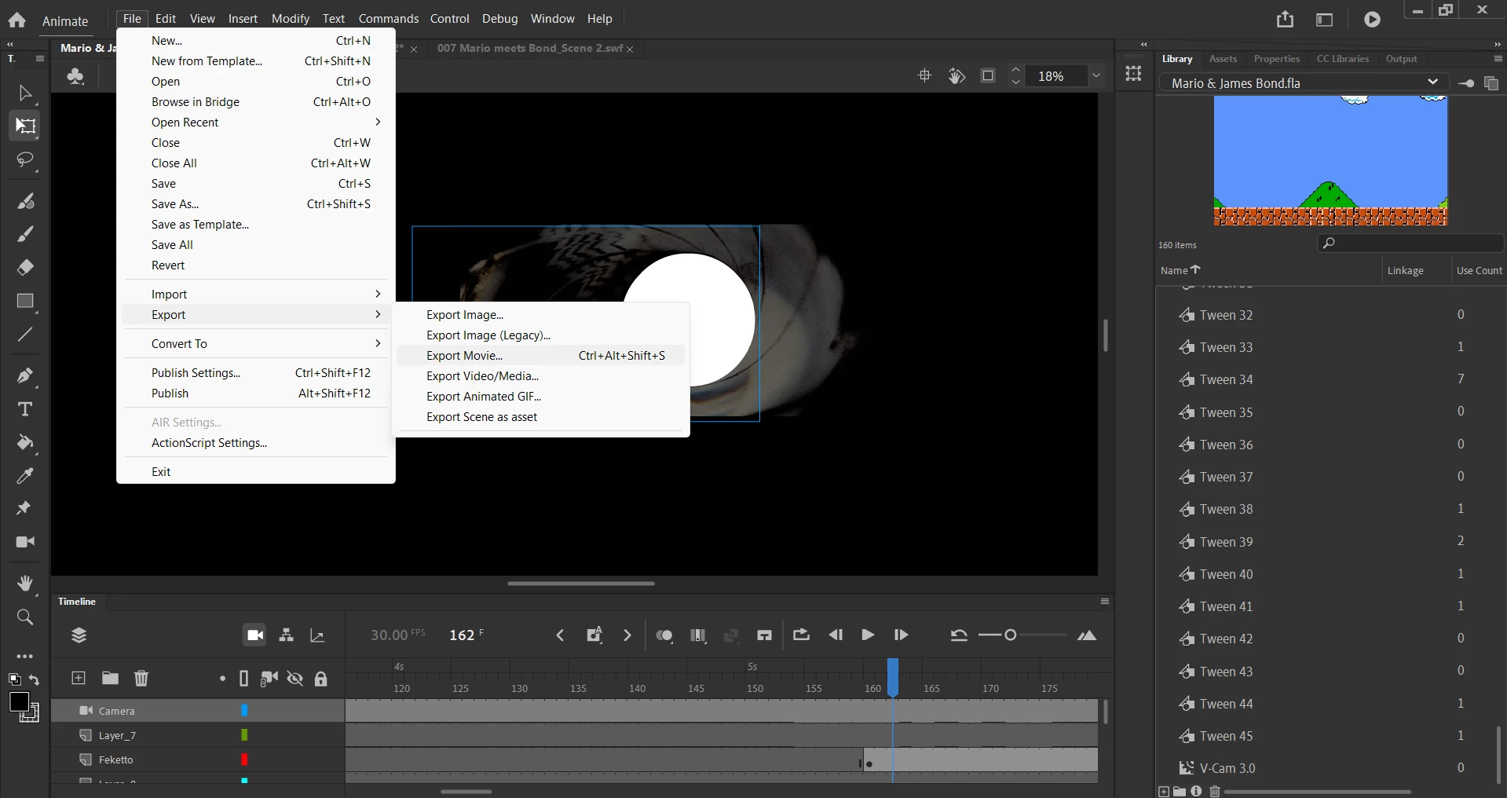Viewport: 1507px width, 798px height.
Task: Select the Asset Warp pin tool
Action: point(25,508)
